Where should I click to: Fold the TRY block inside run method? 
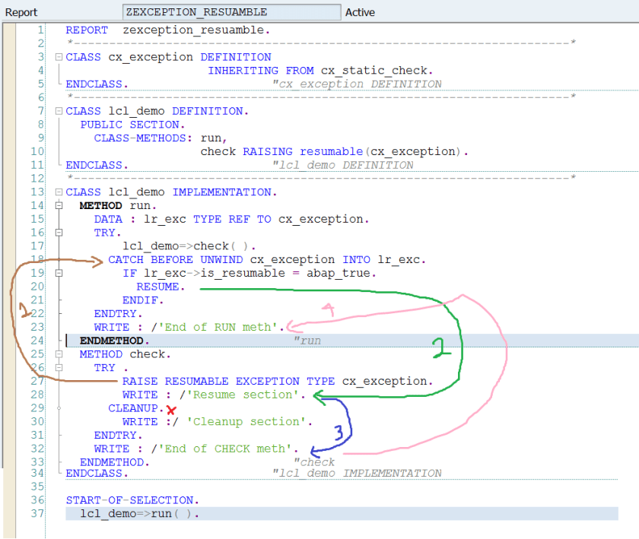click(x=59, y=233)
